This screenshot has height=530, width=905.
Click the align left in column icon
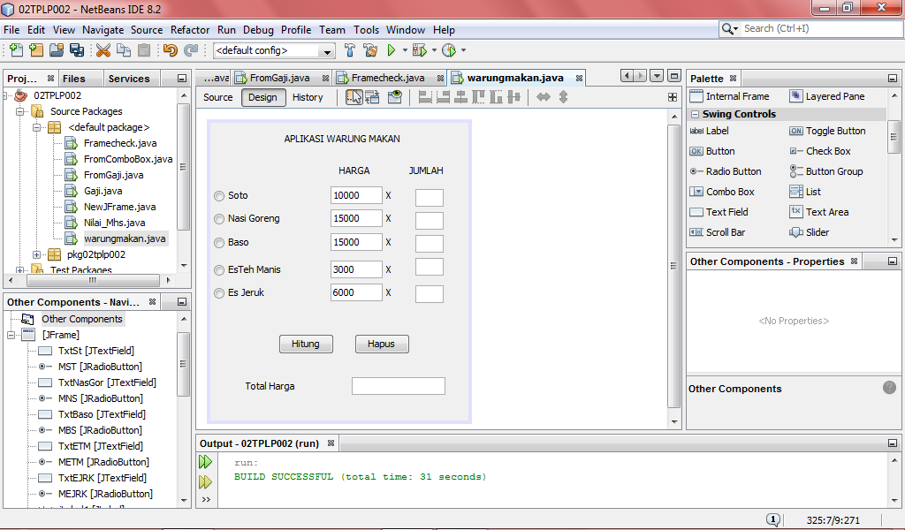pyautogui.click(x=425, y=97)
